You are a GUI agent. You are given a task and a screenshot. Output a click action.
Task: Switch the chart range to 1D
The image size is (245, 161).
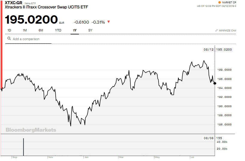(9, 30)
